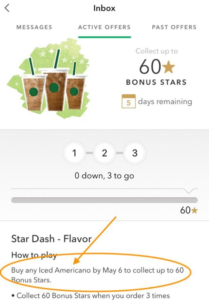This screenshot has width=209, height=307.
Task: Tap the back arrow icon
Action: 7,8
